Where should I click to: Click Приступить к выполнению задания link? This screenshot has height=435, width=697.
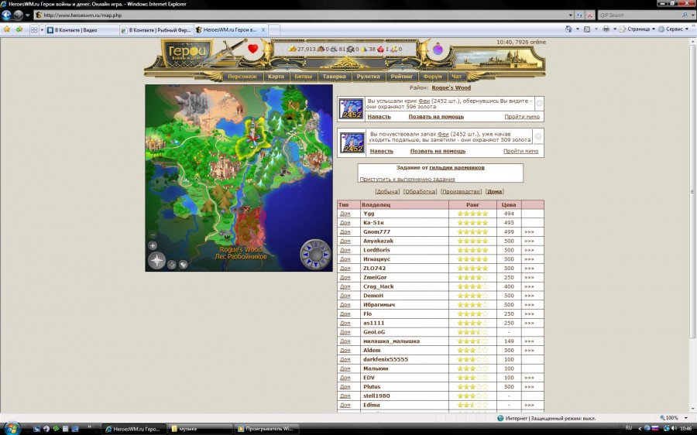tap(407, 179)
